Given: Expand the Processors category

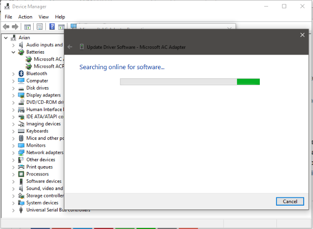Looking at the screenshot, I should tap(13, 174).
